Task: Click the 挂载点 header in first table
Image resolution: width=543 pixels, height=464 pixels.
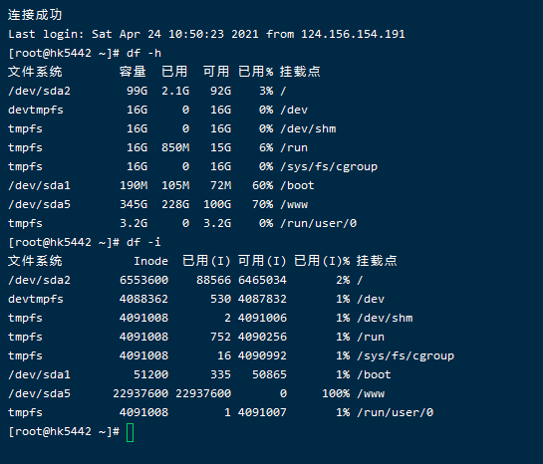Action: pos(300,72)
